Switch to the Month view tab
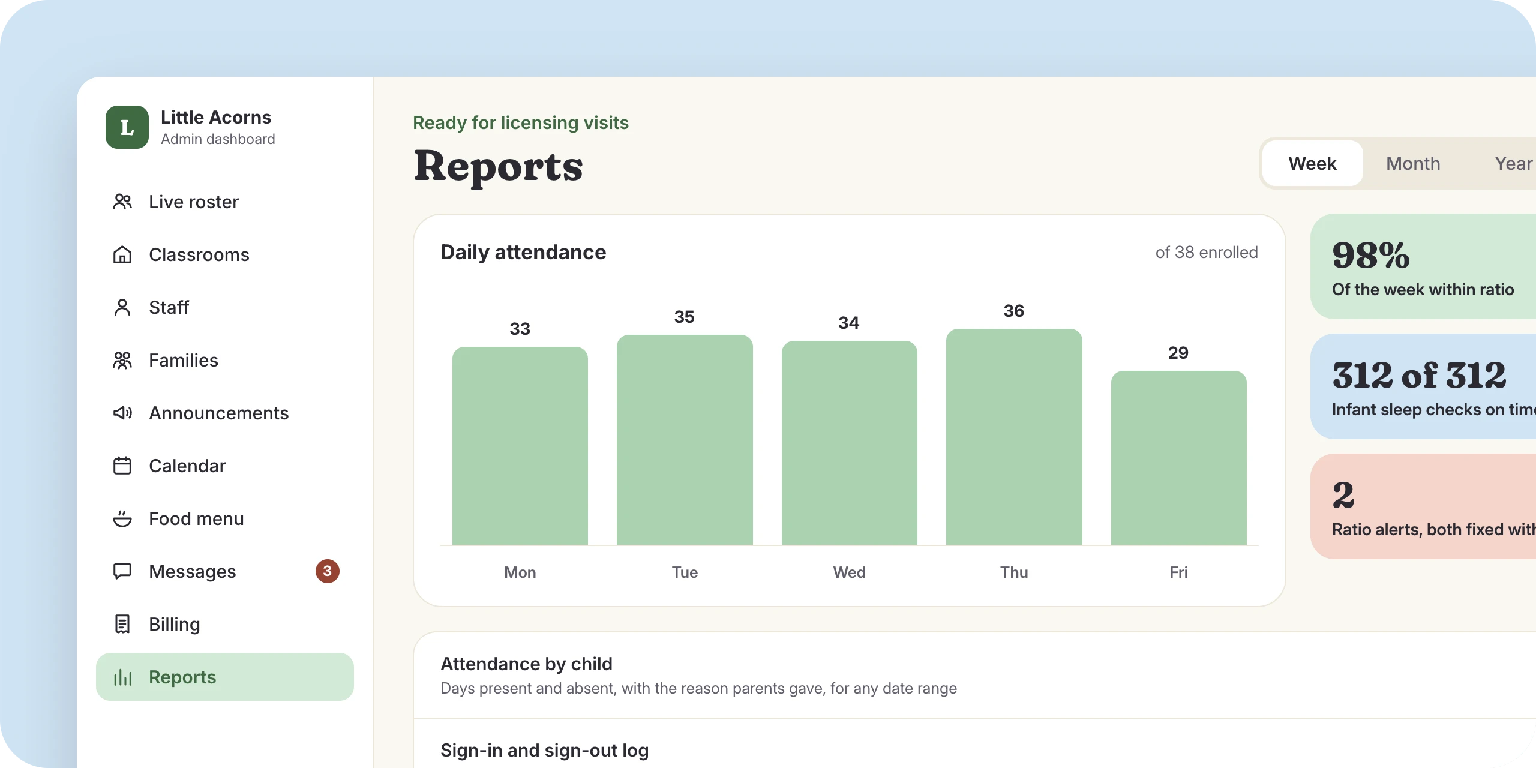1536x768 pixels. 1413,163
